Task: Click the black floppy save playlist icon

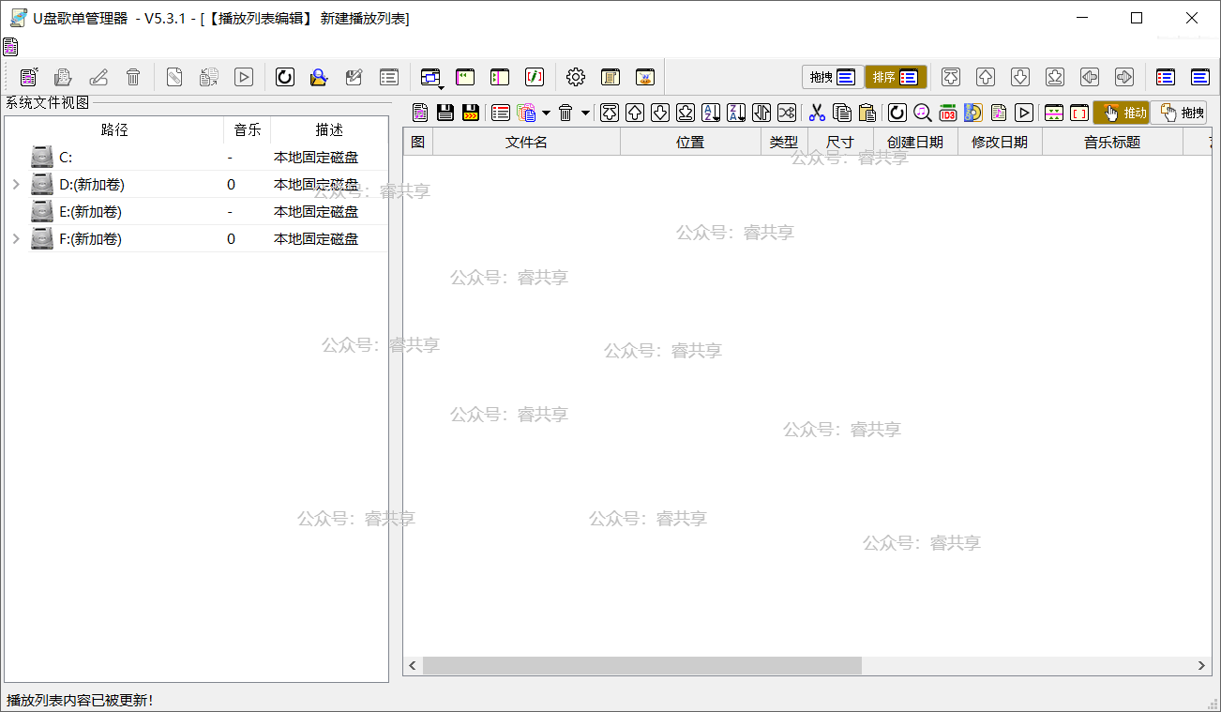Action: tap(445, 113)
